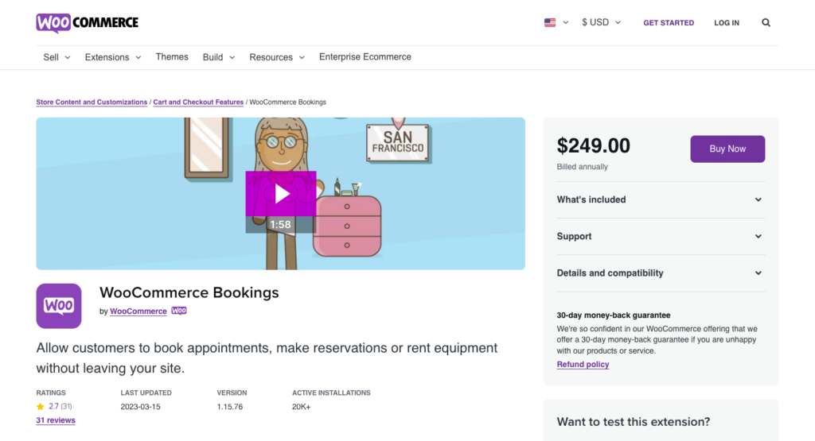
Task: Open the WooCommerce author link
Action: [x=138, y=311]
